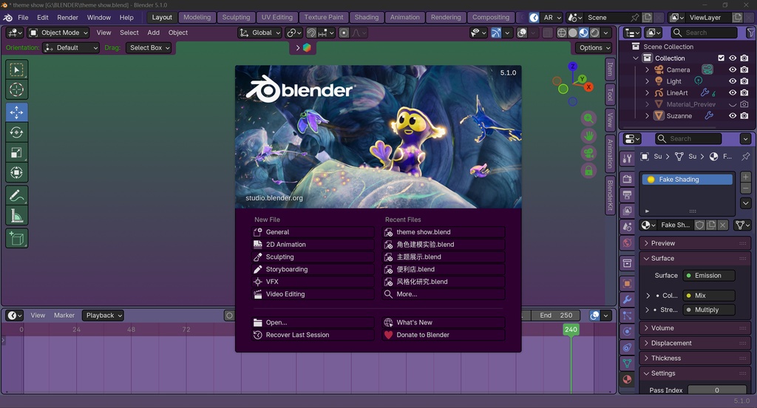Toggle camera view gizmo button
This screenshot has width=757, height=408.
pyautogui.click(x=588, y=154)
